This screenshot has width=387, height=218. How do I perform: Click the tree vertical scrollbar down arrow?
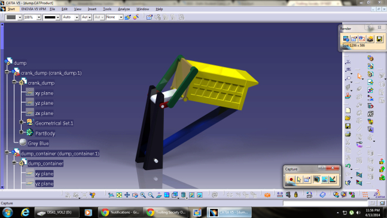point(2,187)
